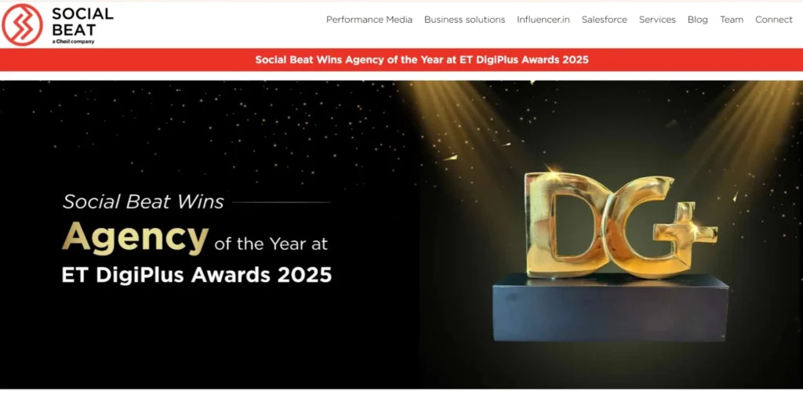Click the italic 'Social Beat Wins' hero text
The height and width of the screenshot is (394, 803).
point(143,202)
